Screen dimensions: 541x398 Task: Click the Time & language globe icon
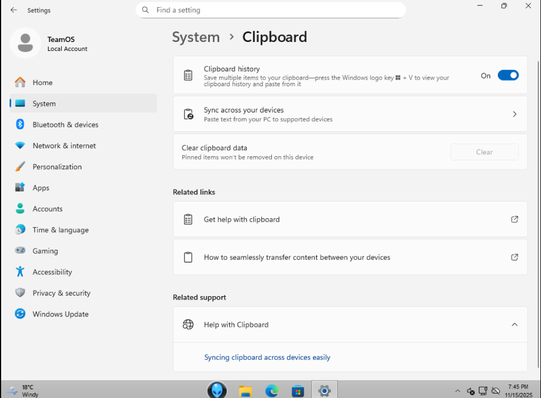[20, 230]
